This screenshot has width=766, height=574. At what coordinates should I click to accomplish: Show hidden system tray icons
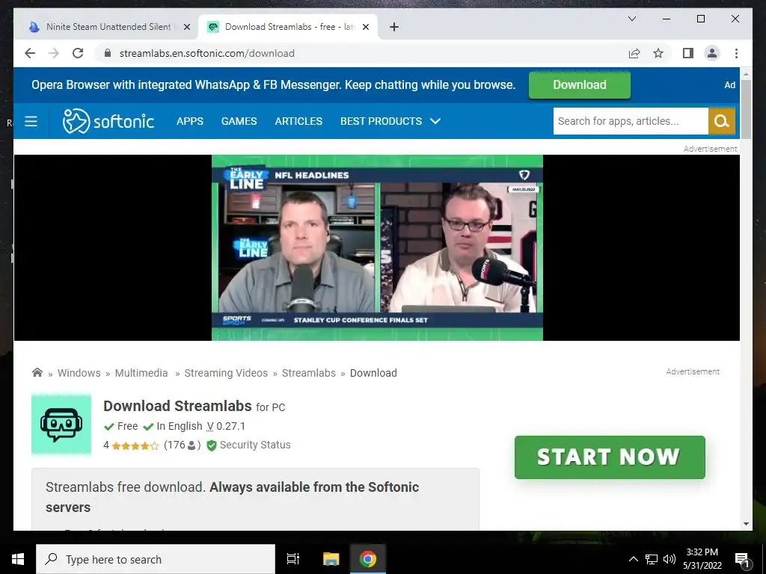coord(633,559)
